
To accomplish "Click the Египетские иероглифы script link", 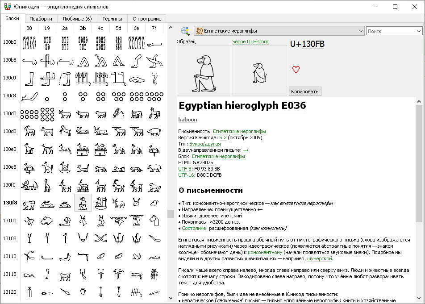I will 239,131.
